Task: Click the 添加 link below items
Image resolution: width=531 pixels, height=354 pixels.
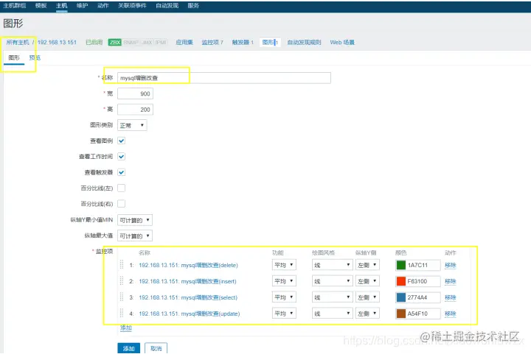Action: point(126,328)
